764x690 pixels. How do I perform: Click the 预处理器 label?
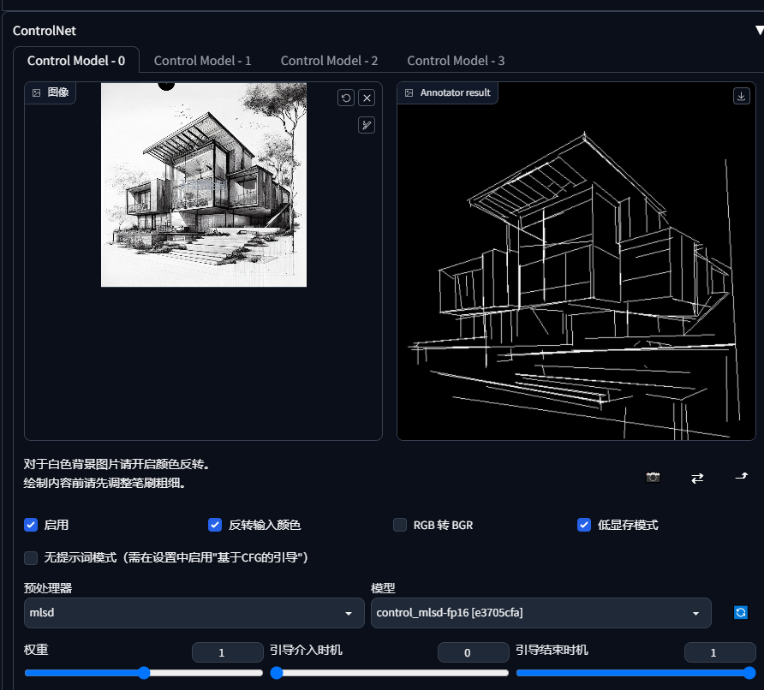pos(48,588)
